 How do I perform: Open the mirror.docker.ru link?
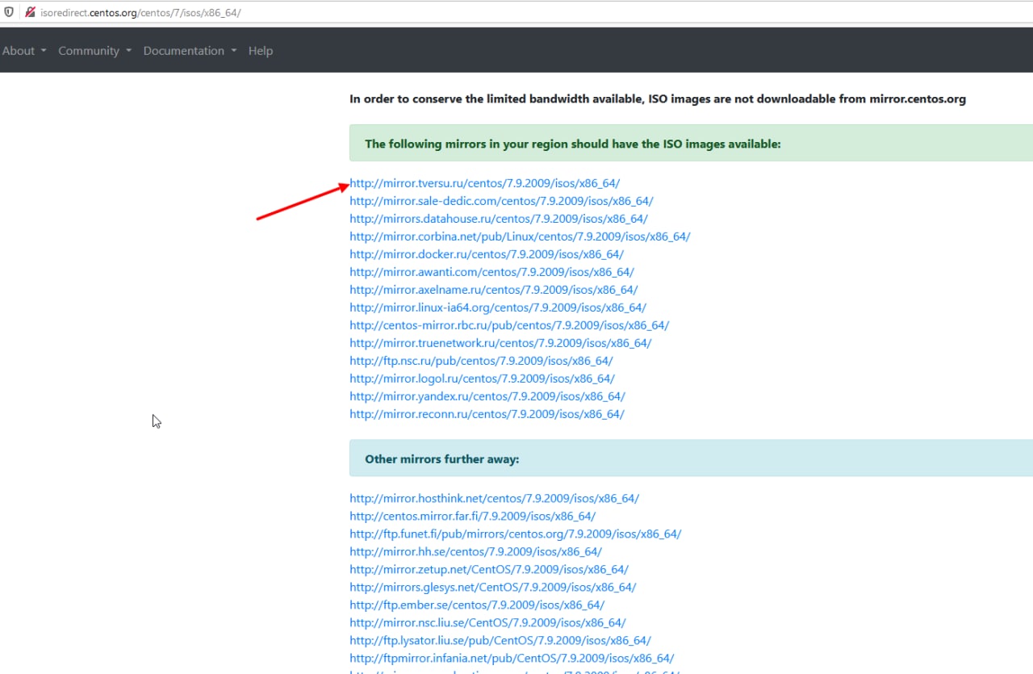coord(486,254)
